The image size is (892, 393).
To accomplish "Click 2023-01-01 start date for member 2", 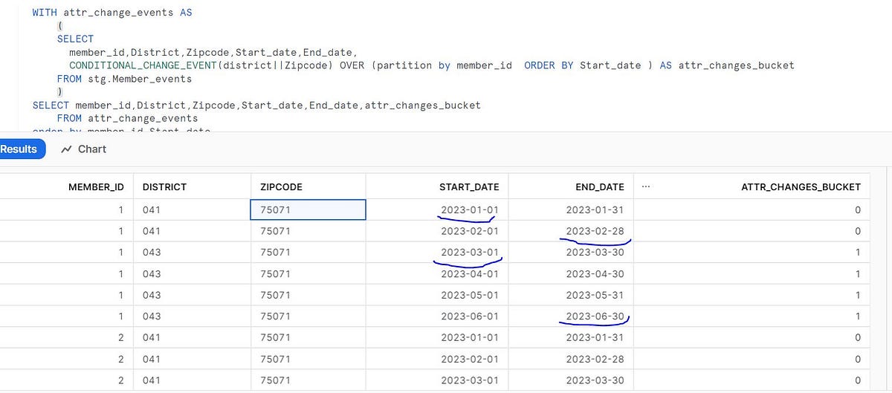I will (469, 337).
